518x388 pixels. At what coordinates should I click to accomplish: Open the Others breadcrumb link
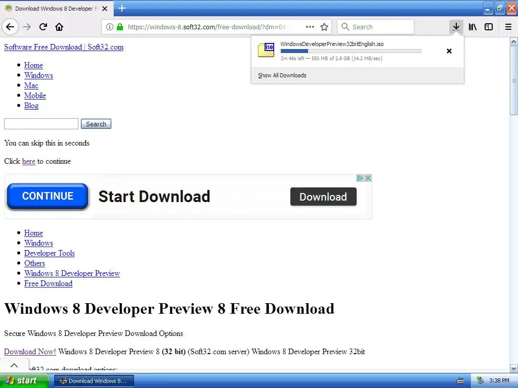click(35, 263)
